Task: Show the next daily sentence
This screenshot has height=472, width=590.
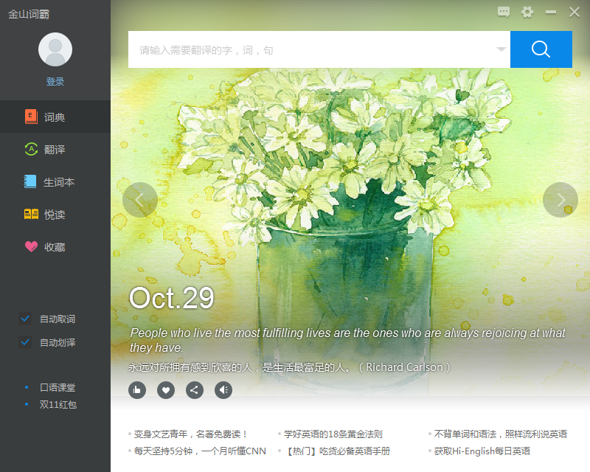Action: point(560,200)
